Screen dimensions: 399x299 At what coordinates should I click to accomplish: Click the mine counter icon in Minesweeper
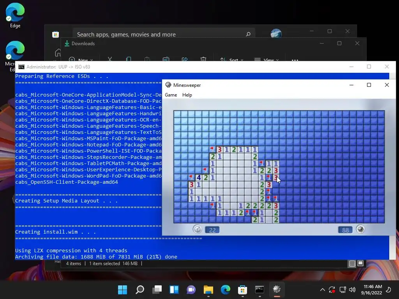(x=360, y=229)
